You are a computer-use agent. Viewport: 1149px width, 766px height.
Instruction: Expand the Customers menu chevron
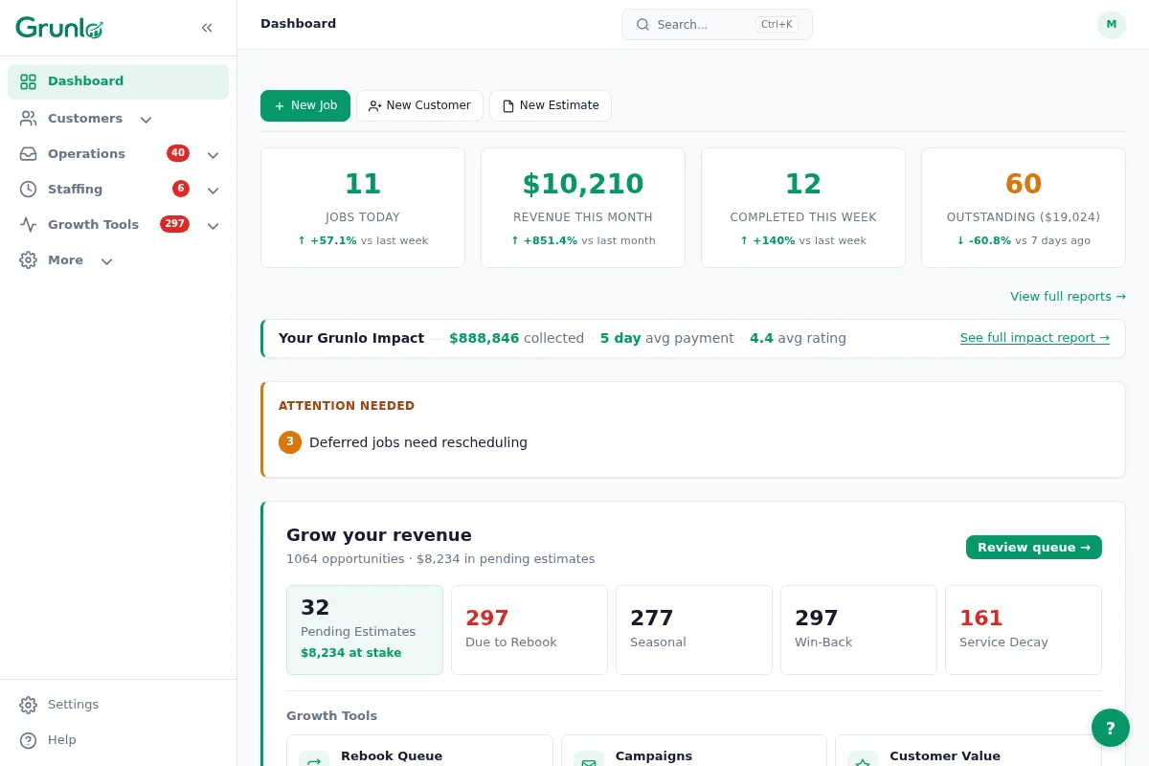coord(146,120)
